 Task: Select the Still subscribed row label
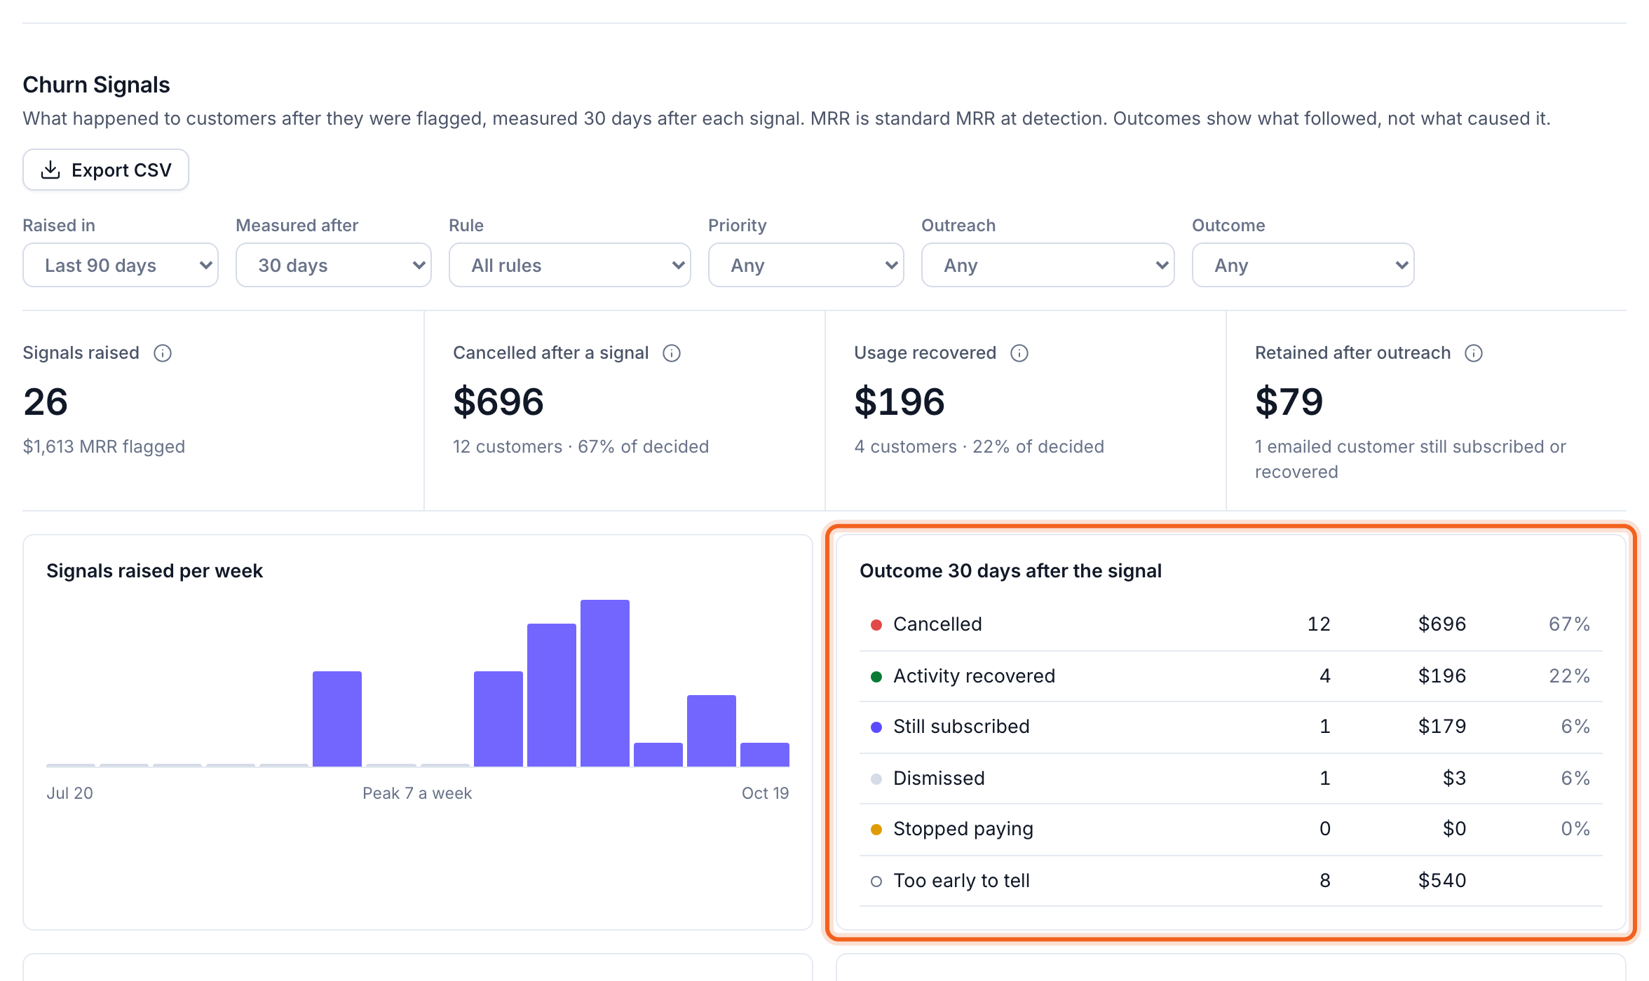pyautogui.click(x=961, y=727)
